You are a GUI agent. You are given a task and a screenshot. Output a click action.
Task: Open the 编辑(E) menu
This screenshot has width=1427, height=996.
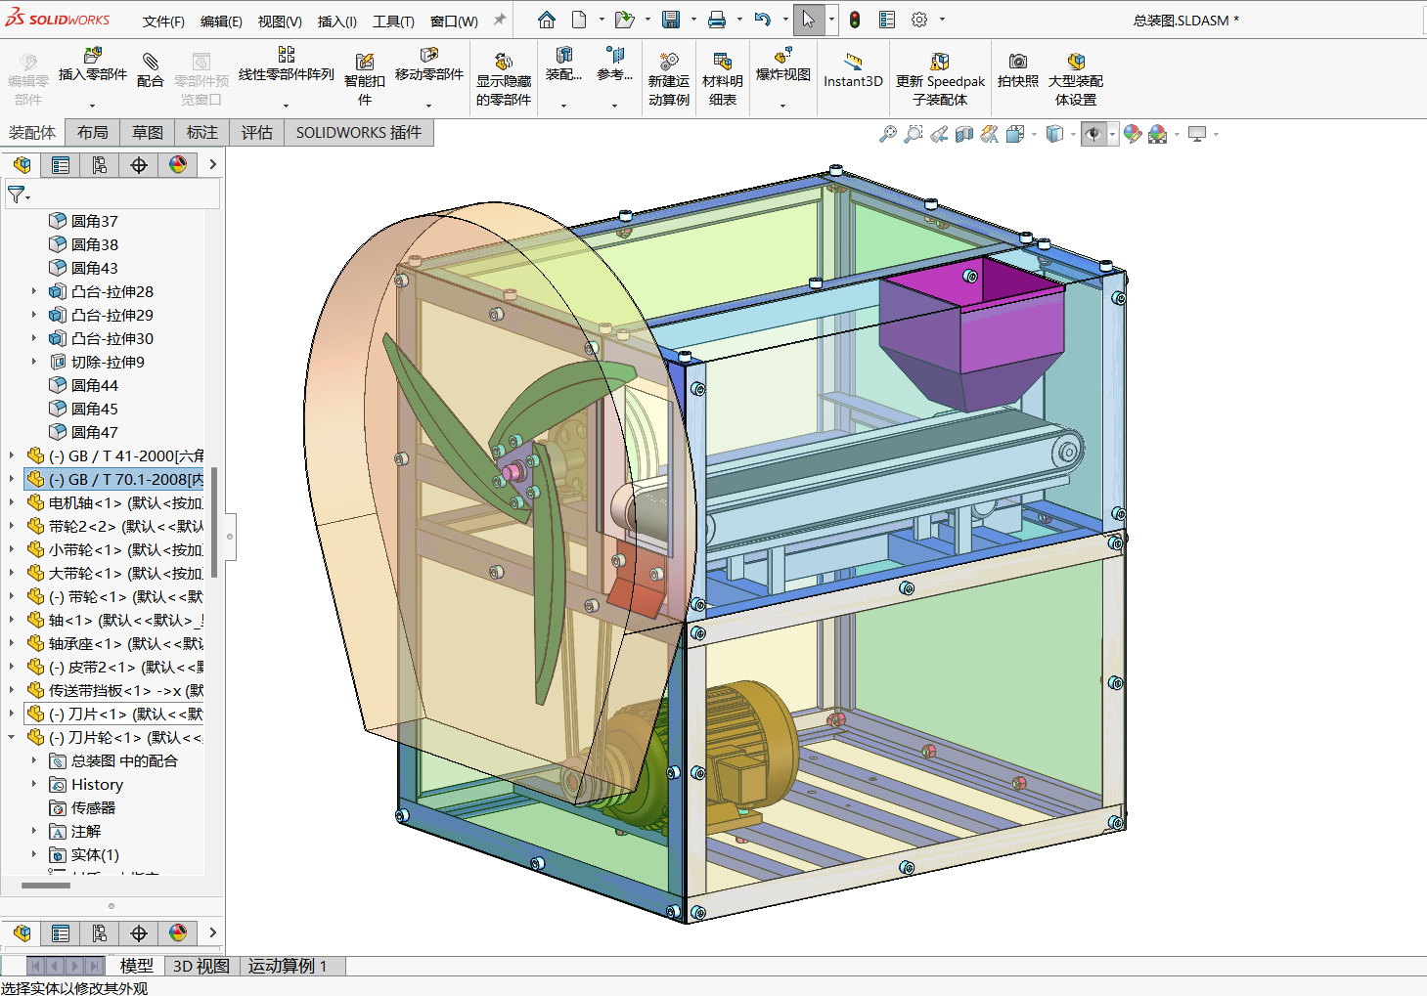(221, 21)
